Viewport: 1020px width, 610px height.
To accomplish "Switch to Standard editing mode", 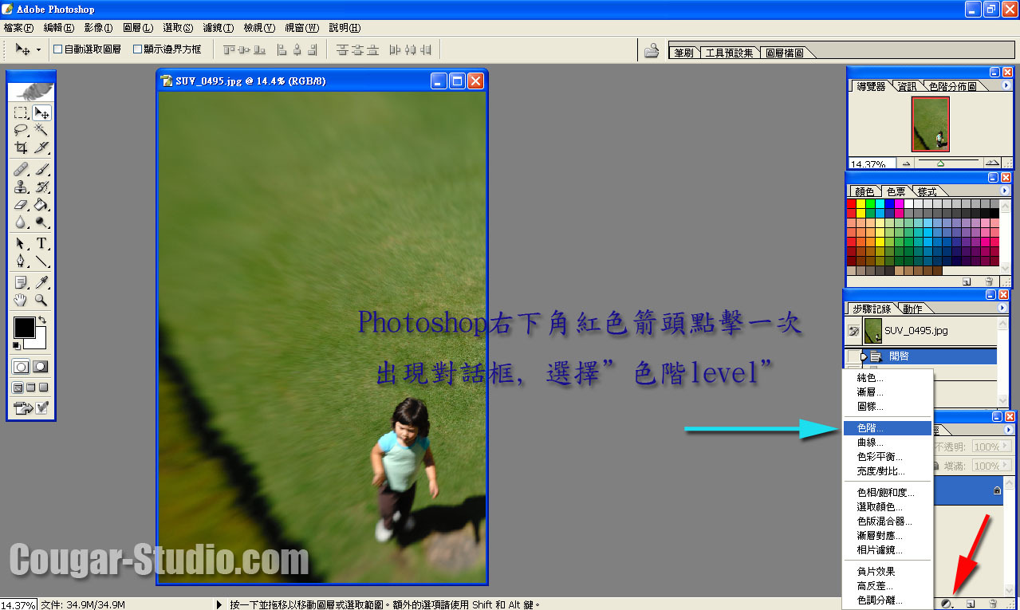I will (x=22, y=367).
